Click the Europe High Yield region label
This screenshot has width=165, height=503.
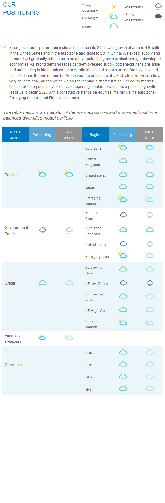pos(95,297)
